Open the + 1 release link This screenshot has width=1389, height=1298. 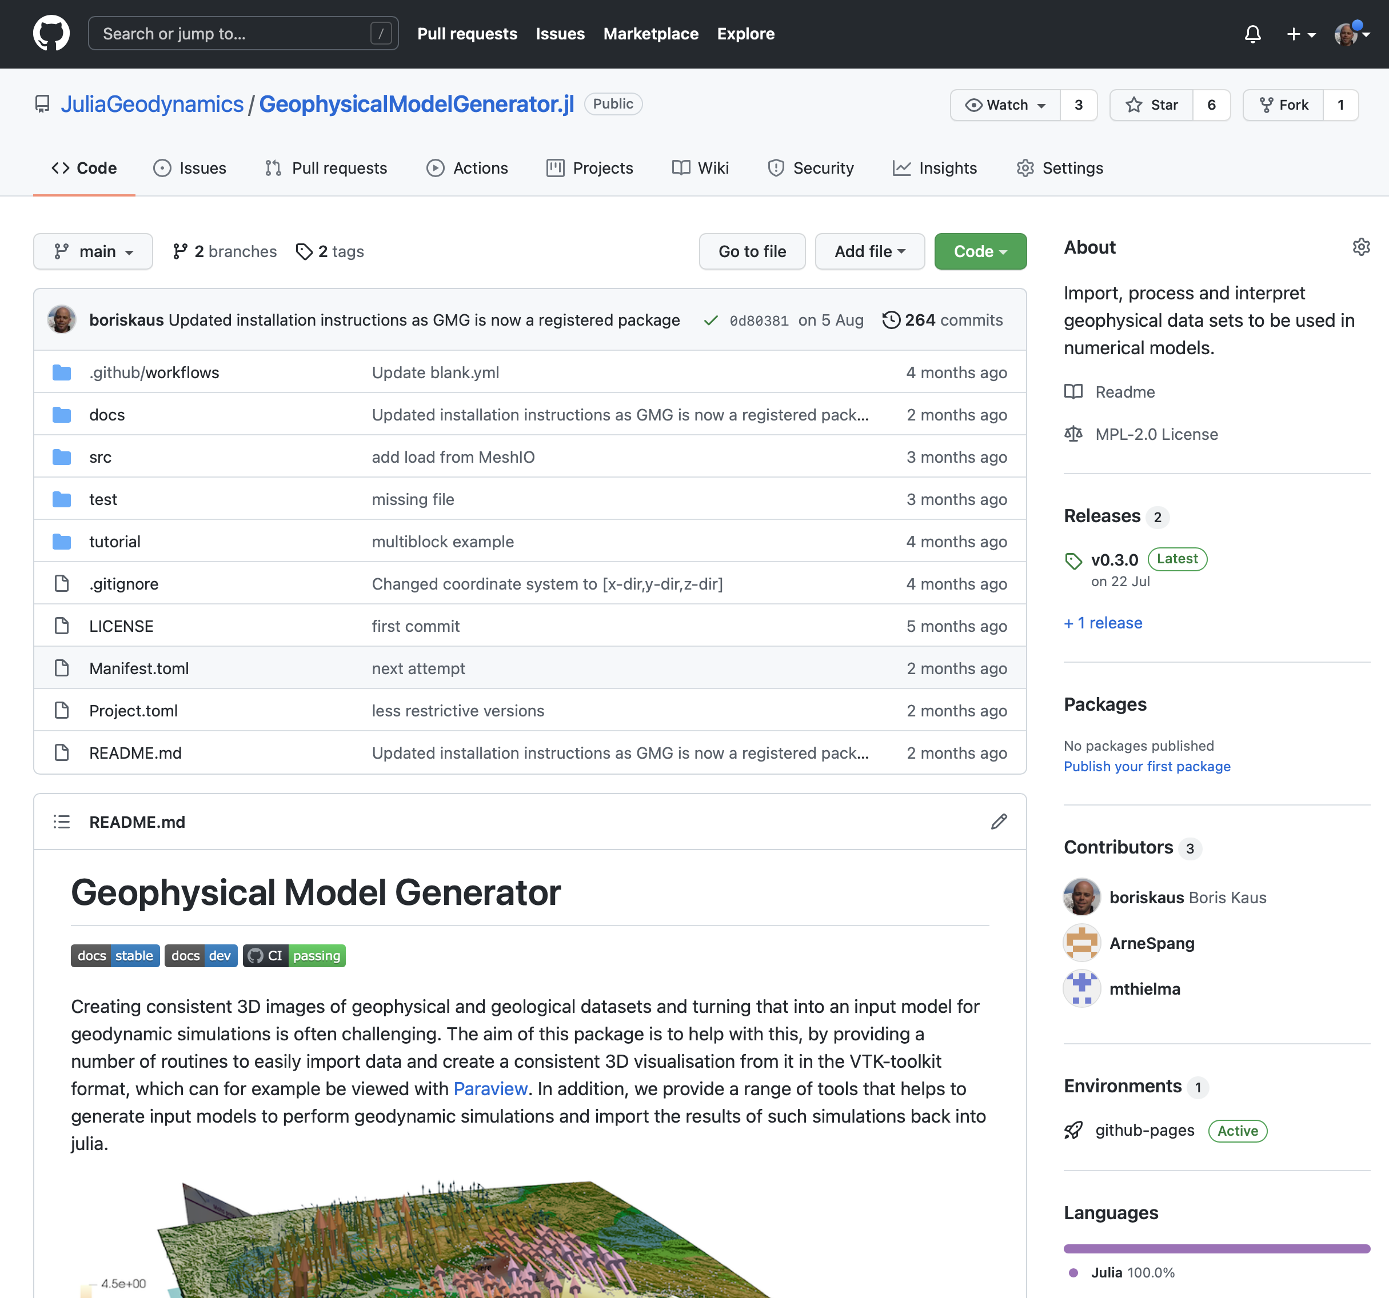pos(1103,623)
